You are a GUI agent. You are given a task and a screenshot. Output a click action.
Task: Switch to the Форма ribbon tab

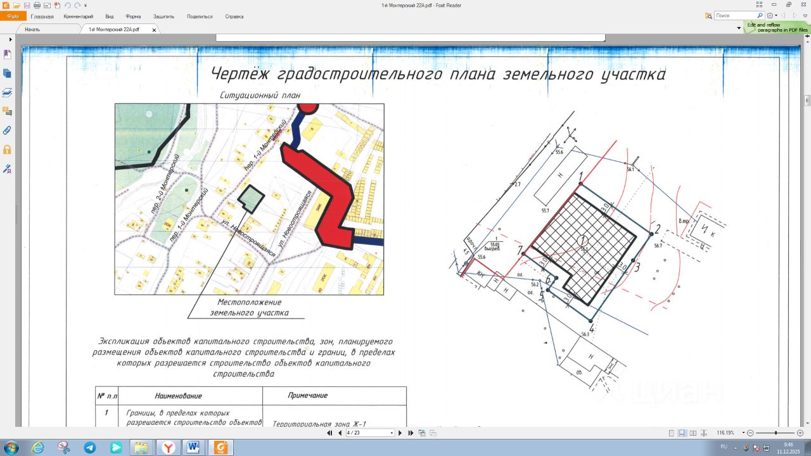click(x=133, y=16)
